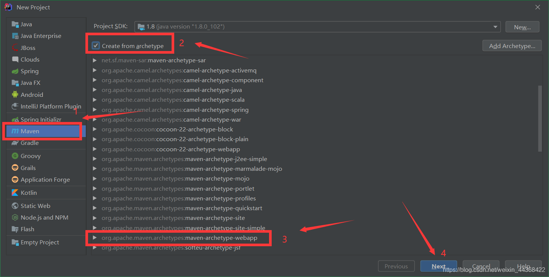The height and width of the screenshot is (277, 549).
Task: Click the Next button
Action: pos(438,266)
